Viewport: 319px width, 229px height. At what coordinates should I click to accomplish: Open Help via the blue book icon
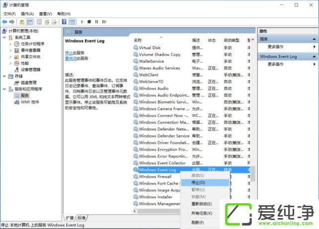click(x=64, y=21)
